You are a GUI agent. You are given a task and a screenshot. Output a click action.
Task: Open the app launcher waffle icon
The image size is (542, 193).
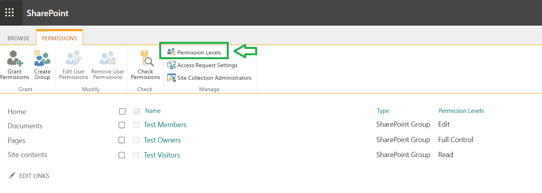(x=9, y=13)
